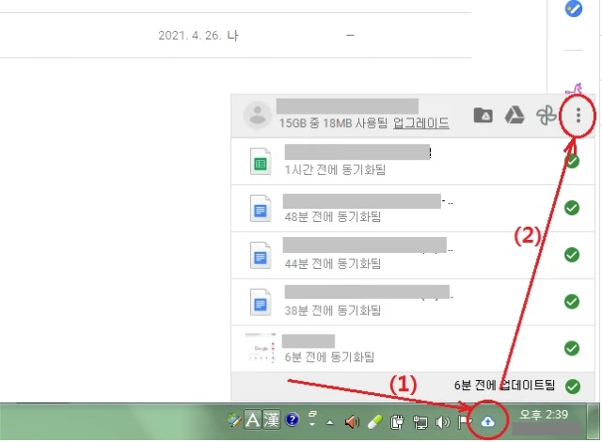
Task: Open the power plug tray icon
Action: tap(397, 422)
